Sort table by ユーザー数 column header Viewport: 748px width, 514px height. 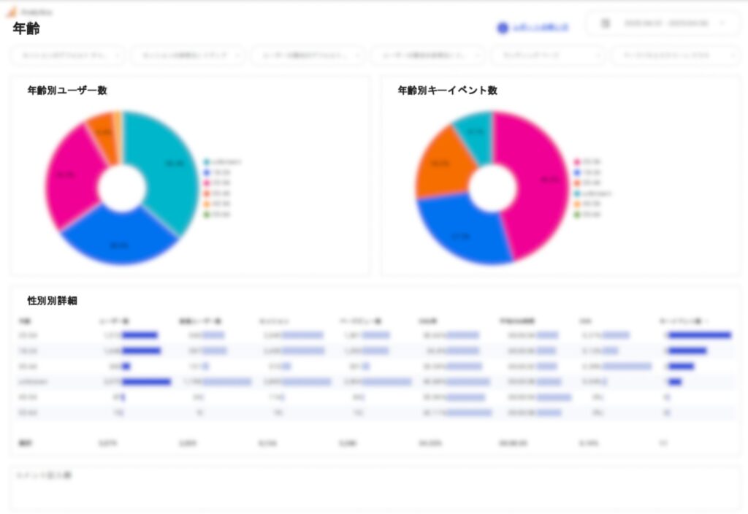pos(114,321)
